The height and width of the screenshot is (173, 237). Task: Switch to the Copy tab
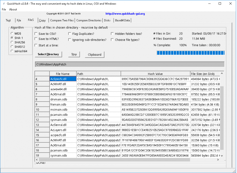point(42,20)
